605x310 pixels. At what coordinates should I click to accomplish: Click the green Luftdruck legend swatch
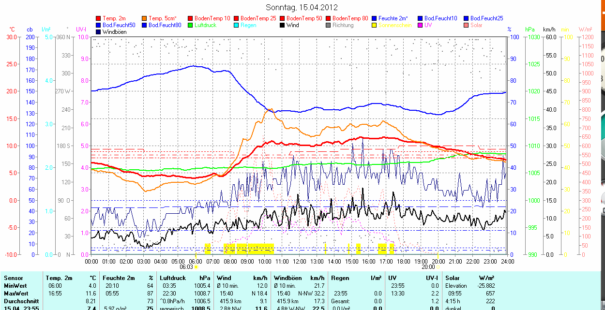point(191,25)
